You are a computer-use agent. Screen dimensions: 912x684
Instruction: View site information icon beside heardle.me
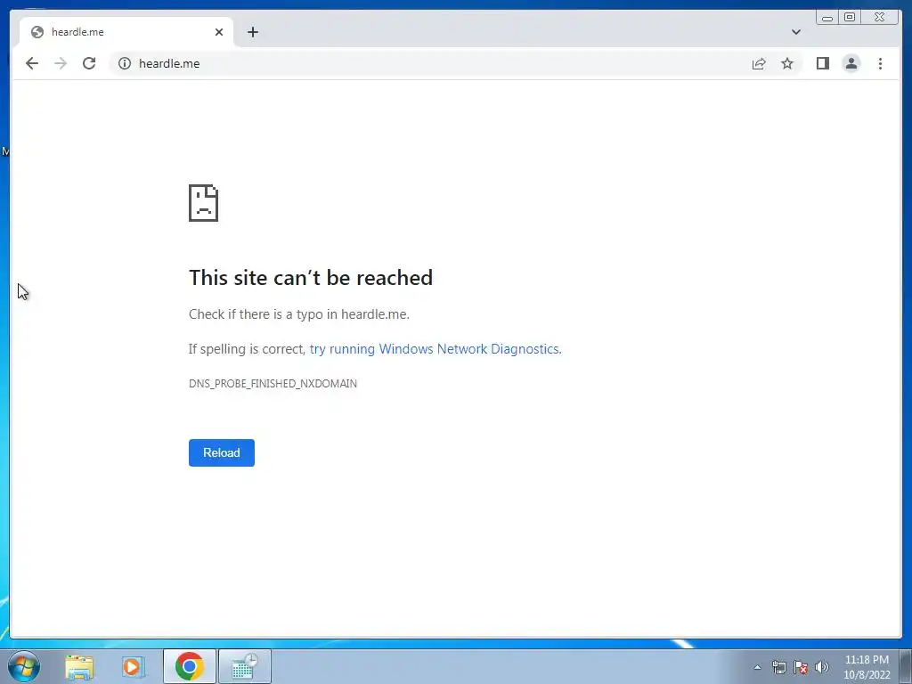click(125, 63)
